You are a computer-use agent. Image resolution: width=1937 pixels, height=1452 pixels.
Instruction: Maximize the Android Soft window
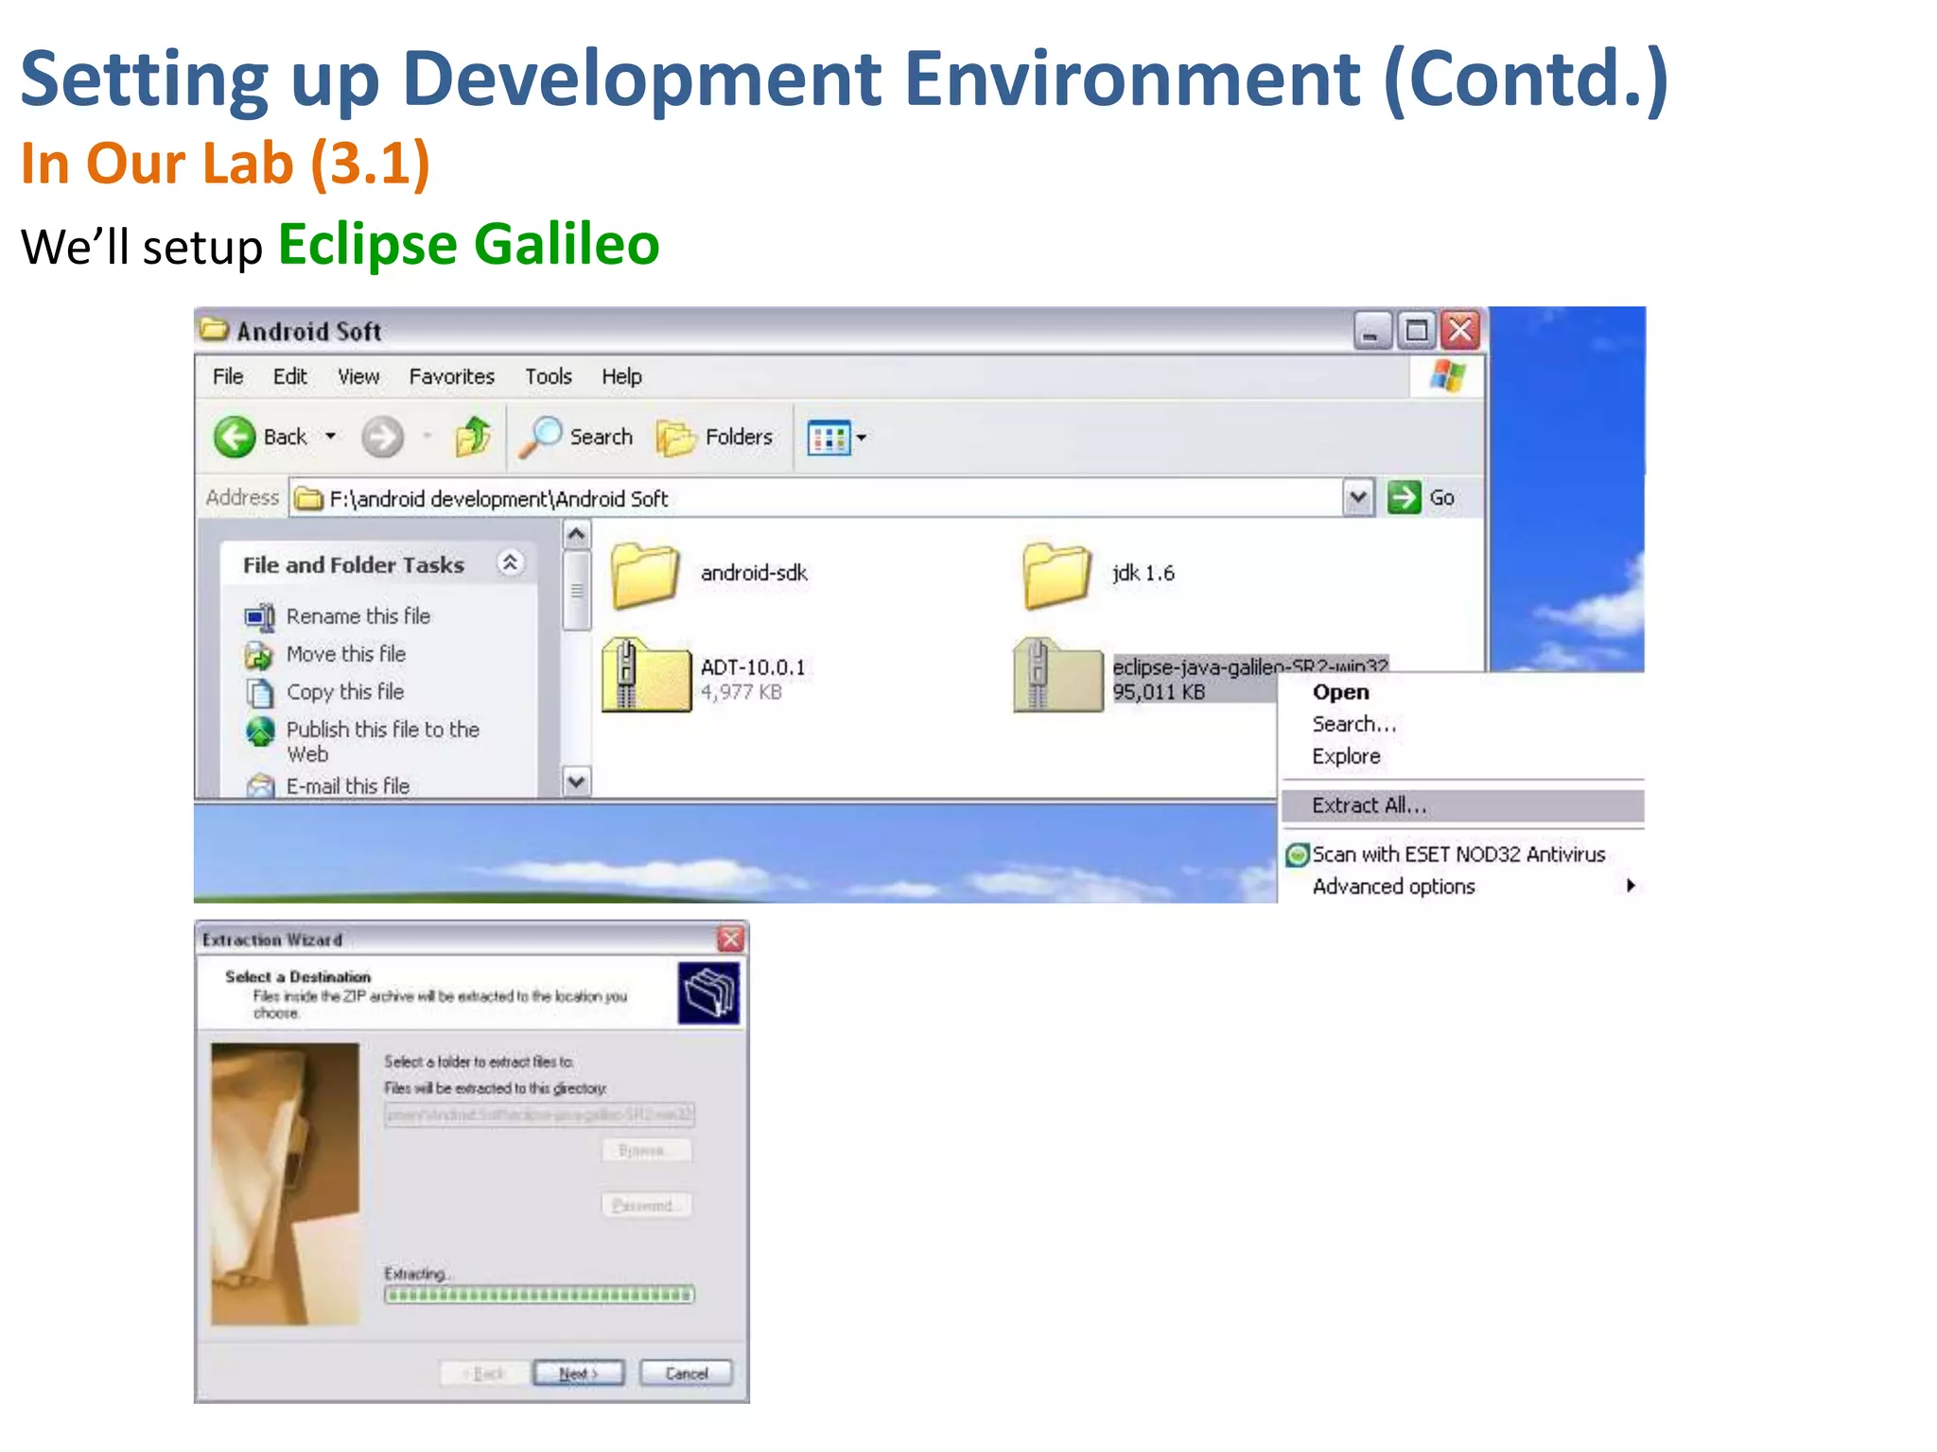[1416, 330]
